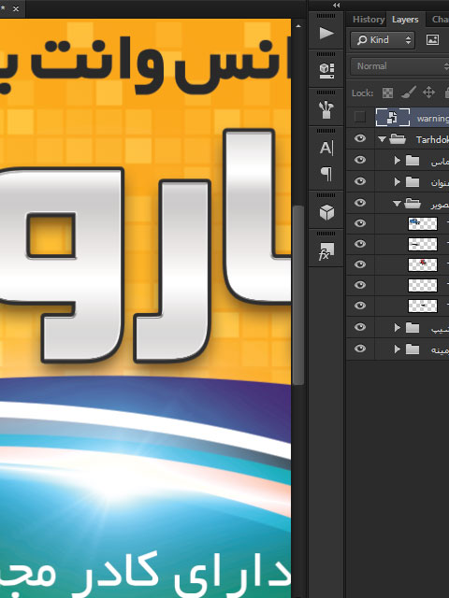Select the last thumbnail in 'صویر' group
Viewport: 449px width, 598px height.
click(423, 306)
